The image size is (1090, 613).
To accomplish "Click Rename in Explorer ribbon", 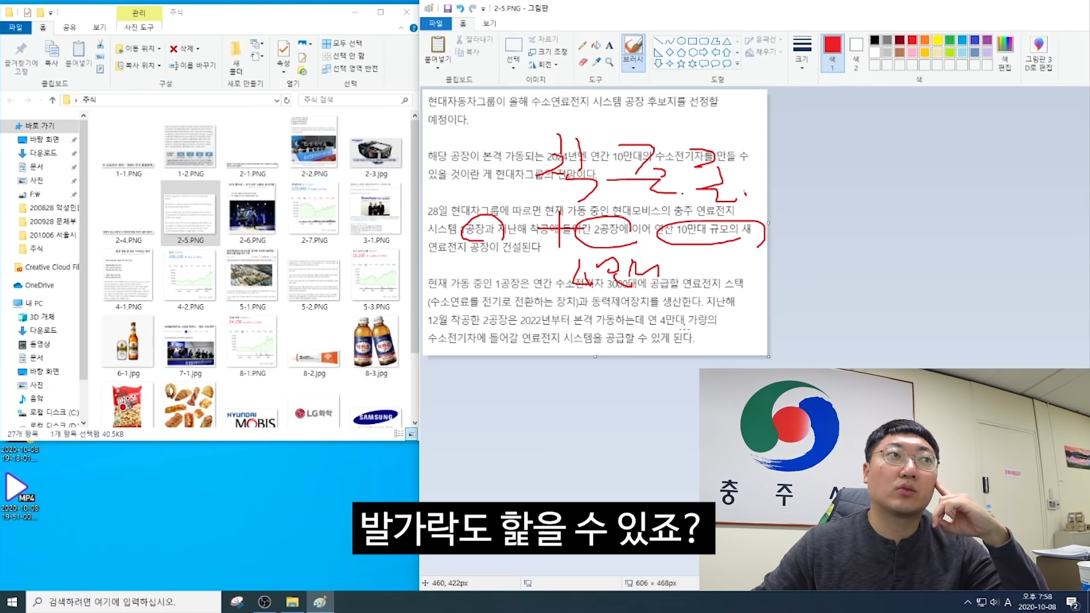I will pos(192,65).
